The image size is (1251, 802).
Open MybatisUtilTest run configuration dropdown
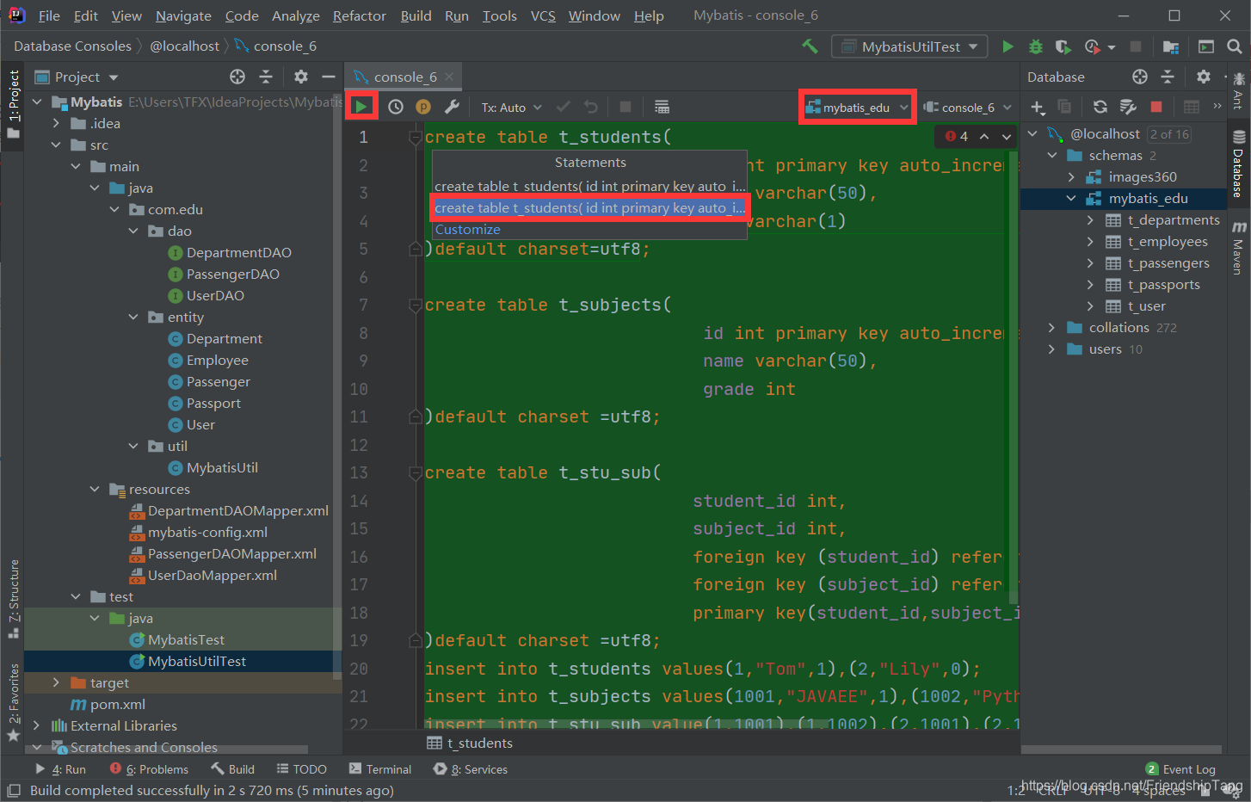coord(910,46)
